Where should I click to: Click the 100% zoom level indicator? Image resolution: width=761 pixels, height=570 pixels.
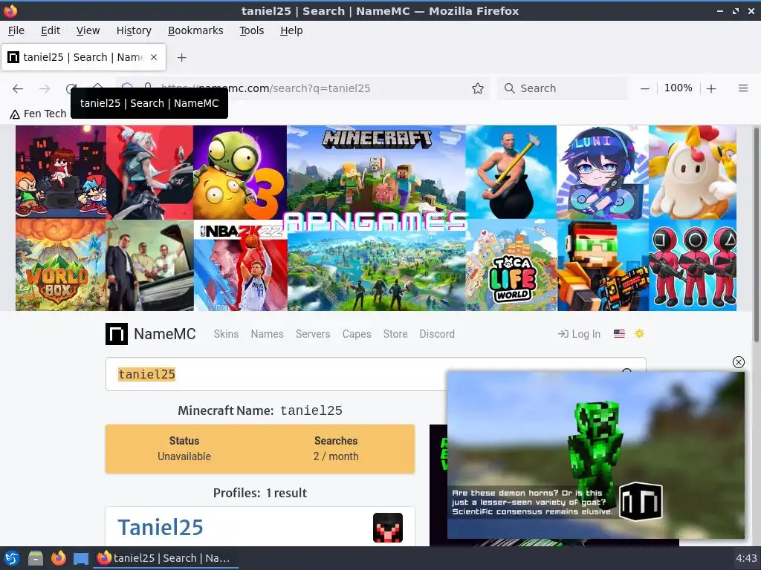tap(678, 88)
